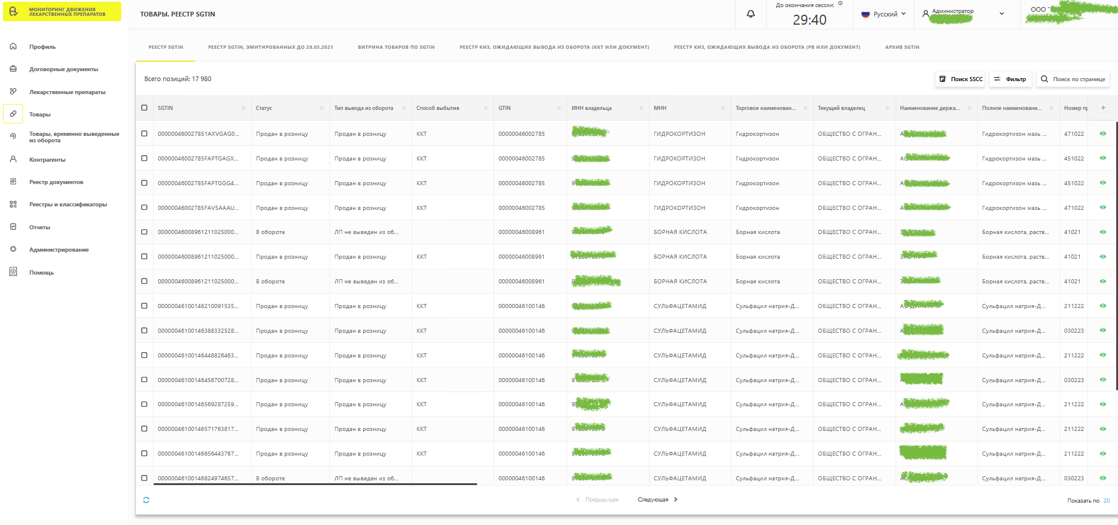The image size is (1118, 525).
Task: Open the Фильтр button
Action: 1010,79
